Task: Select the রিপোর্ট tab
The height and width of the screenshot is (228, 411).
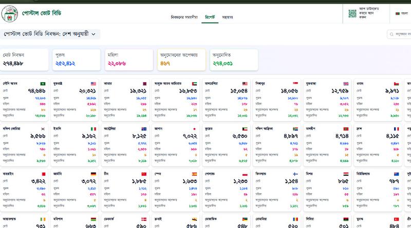Action: [x=210, y=17]
